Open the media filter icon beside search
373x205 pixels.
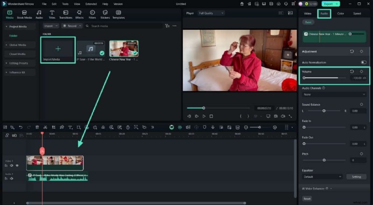pyautogui.click(x=167, y=26)
